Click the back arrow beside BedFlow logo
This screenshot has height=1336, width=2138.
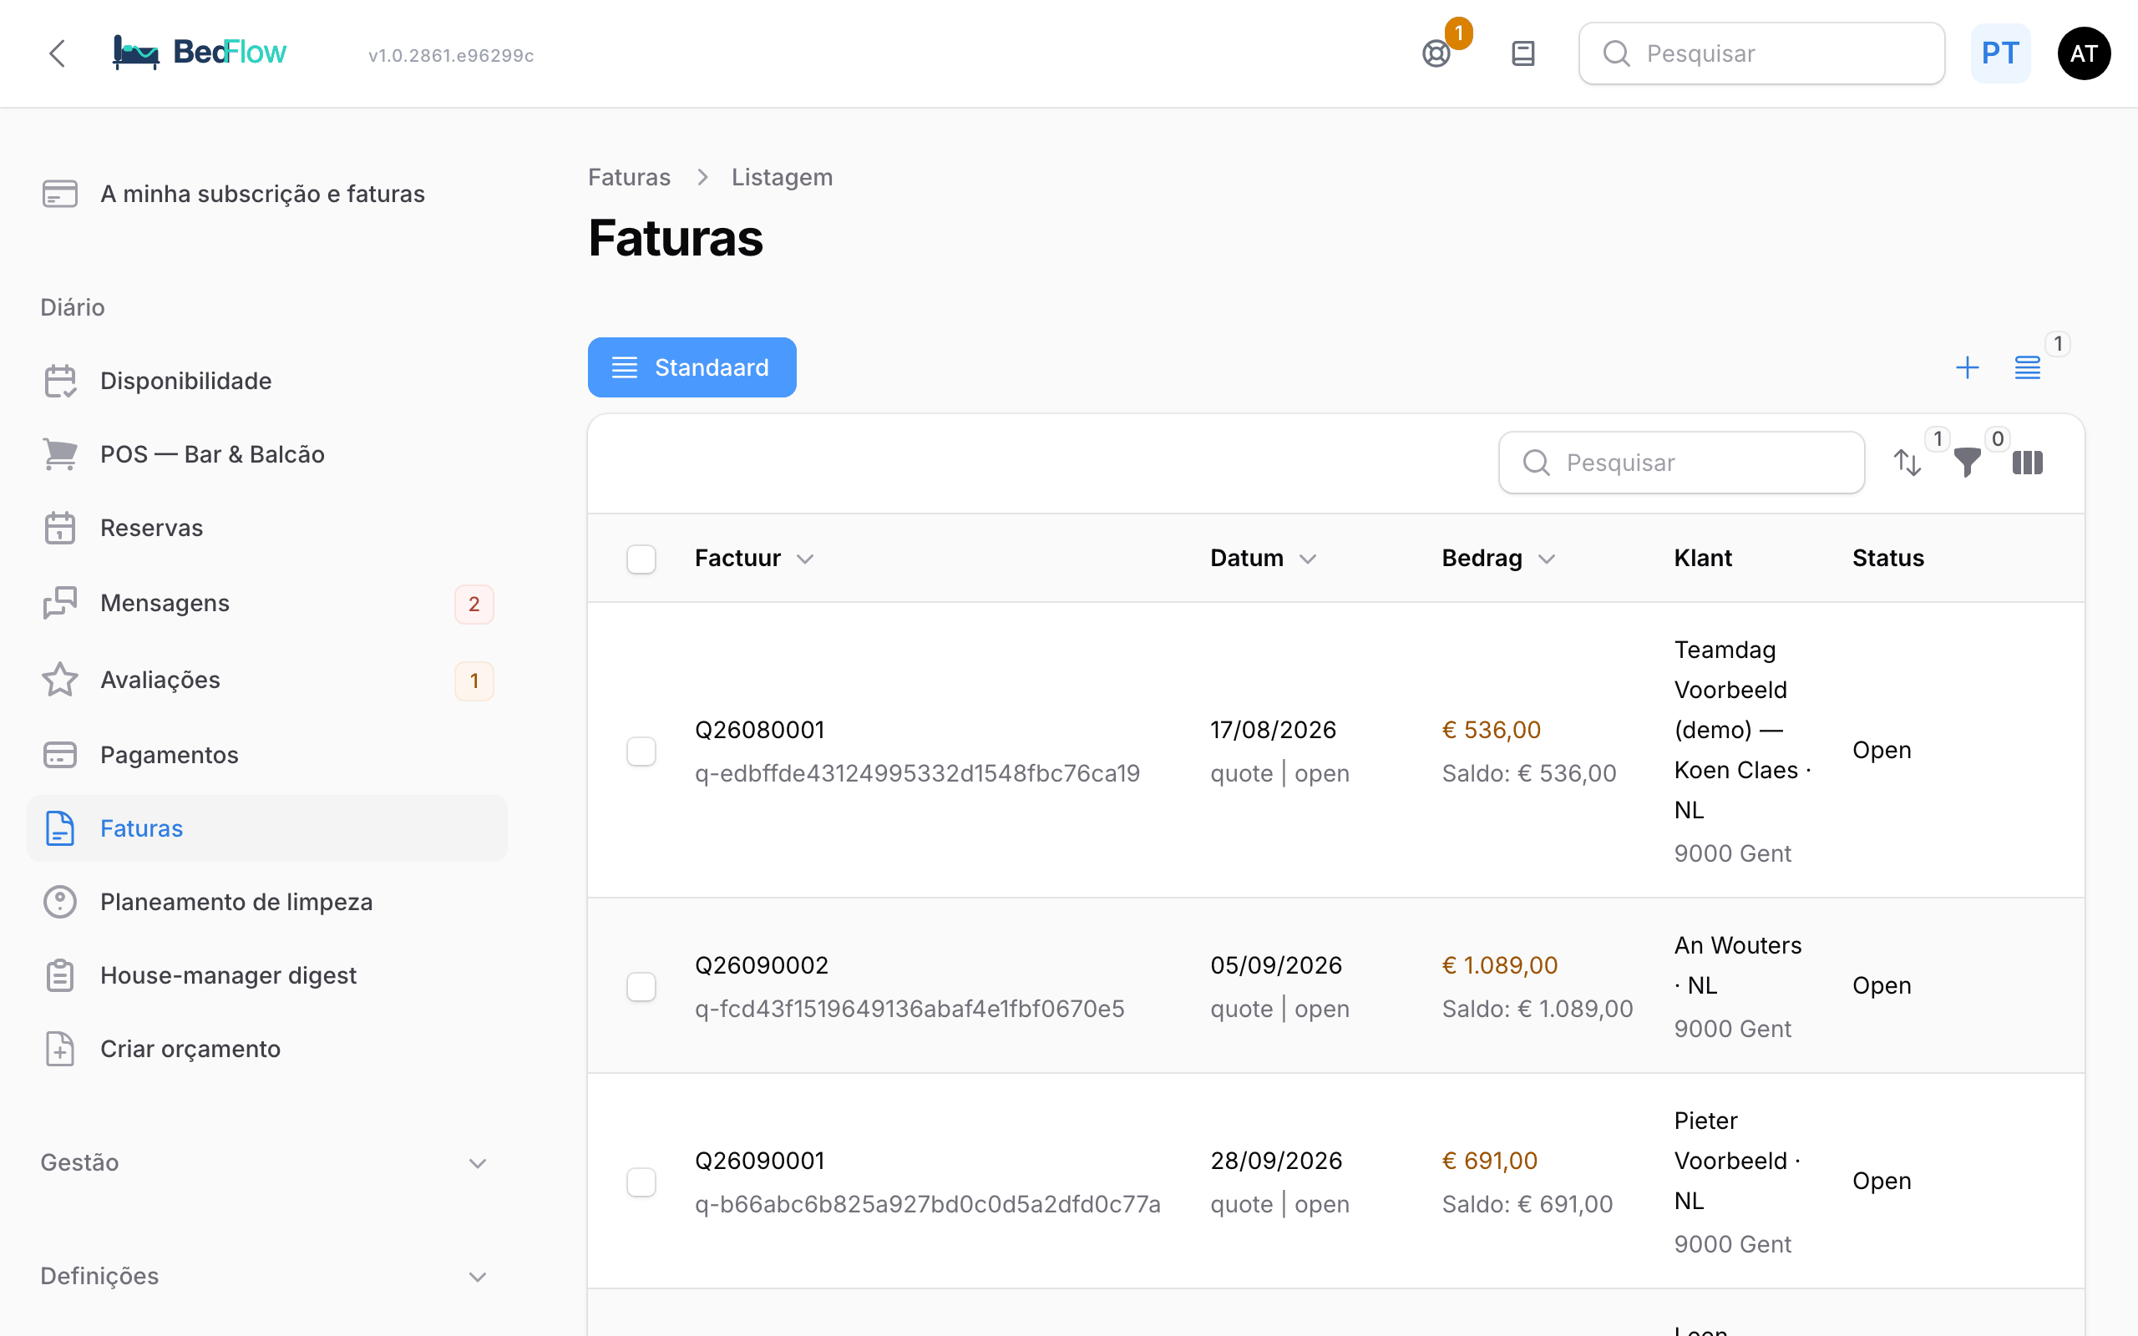[x=58, y=54]
